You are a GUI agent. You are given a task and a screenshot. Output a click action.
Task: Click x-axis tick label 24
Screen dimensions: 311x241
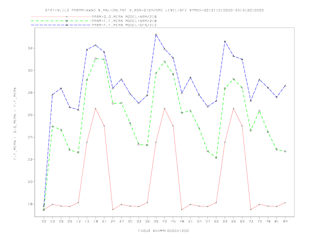pos(113,221)
